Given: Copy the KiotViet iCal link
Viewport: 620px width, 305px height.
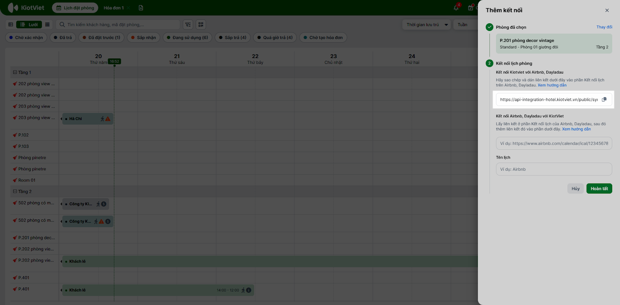Looking at the screenshot, I should 604,99.
